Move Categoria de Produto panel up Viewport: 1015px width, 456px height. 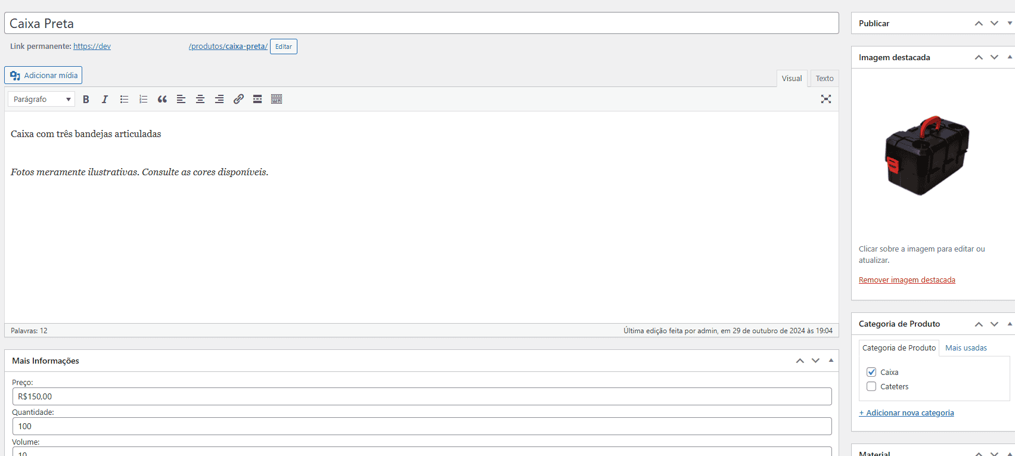[979, 324]
